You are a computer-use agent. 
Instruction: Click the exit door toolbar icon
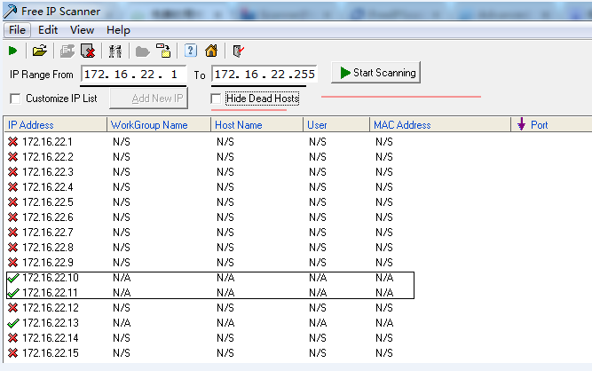[238, 51]
